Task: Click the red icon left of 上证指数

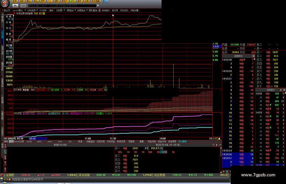Action: click(x=2, y=175)
